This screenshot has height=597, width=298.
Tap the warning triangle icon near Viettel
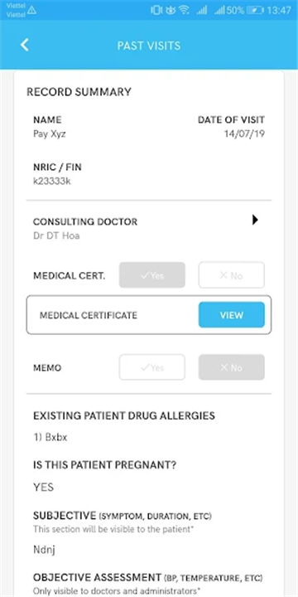31,10
